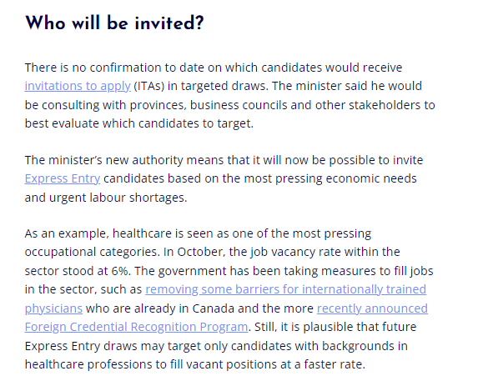Click the phrase 'occupational categories'
The height and width of the screenshot is (386, 488).
pos(92,252)
